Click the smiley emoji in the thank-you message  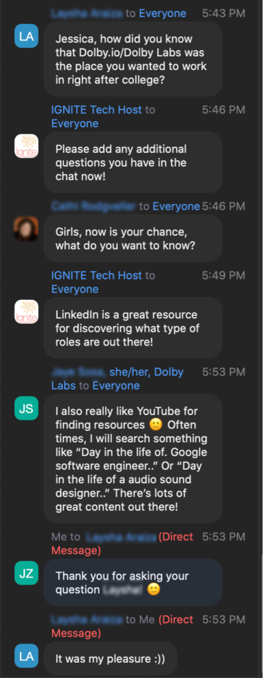[153, 589]
